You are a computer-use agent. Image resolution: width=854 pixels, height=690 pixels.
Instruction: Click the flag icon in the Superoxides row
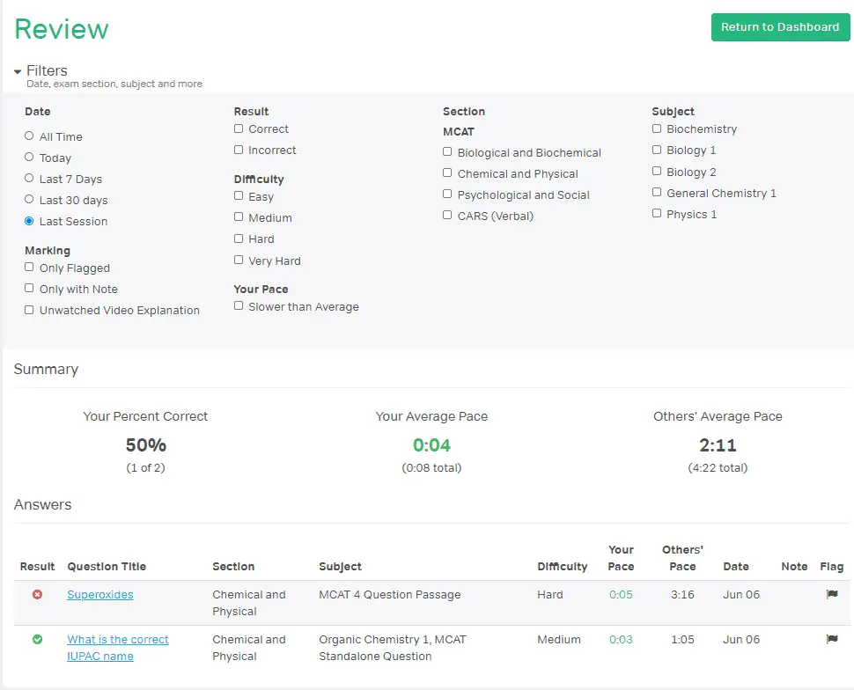click(x=832, y=594)
